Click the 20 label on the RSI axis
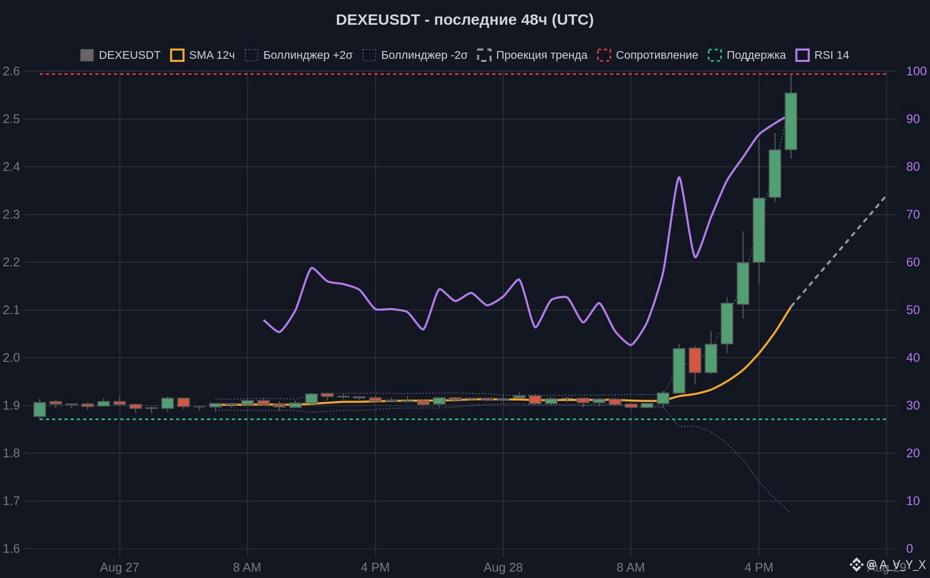The image size is (930, 578). click(913, 453)
